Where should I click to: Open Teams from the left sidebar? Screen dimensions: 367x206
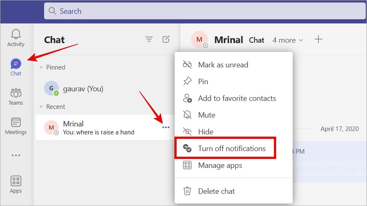click(x=16, y=97)
